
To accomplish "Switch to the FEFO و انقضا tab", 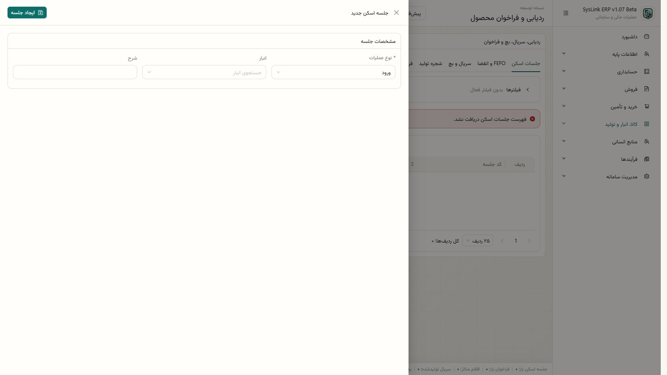I will pyautogui.click(x=491, y=63).
